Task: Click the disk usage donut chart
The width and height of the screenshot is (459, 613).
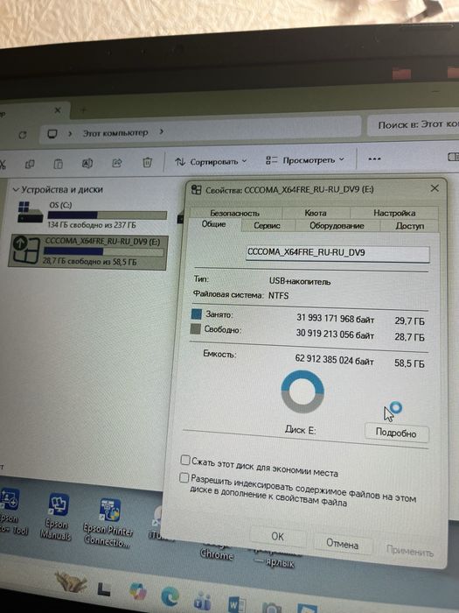Action: 303,391
